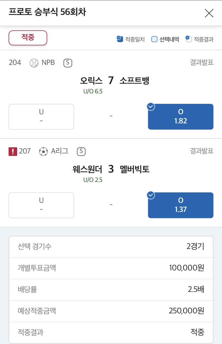Click the S badge on match 204

68,63
